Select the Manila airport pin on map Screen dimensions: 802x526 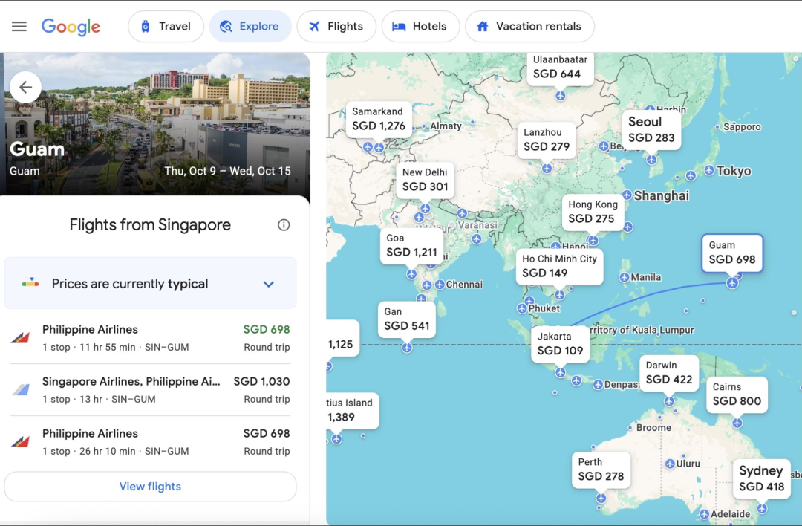[624, 277]
